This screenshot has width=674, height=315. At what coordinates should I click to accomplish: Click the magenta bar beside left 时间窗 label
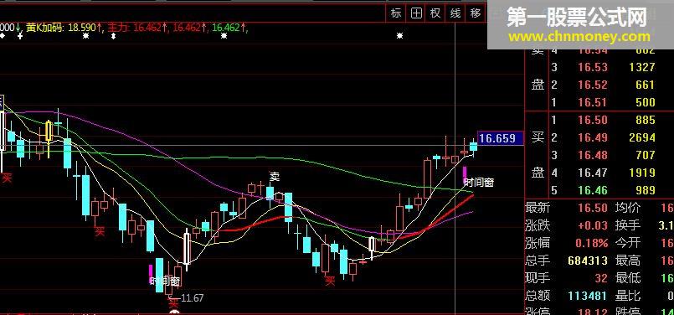point(151,274)
